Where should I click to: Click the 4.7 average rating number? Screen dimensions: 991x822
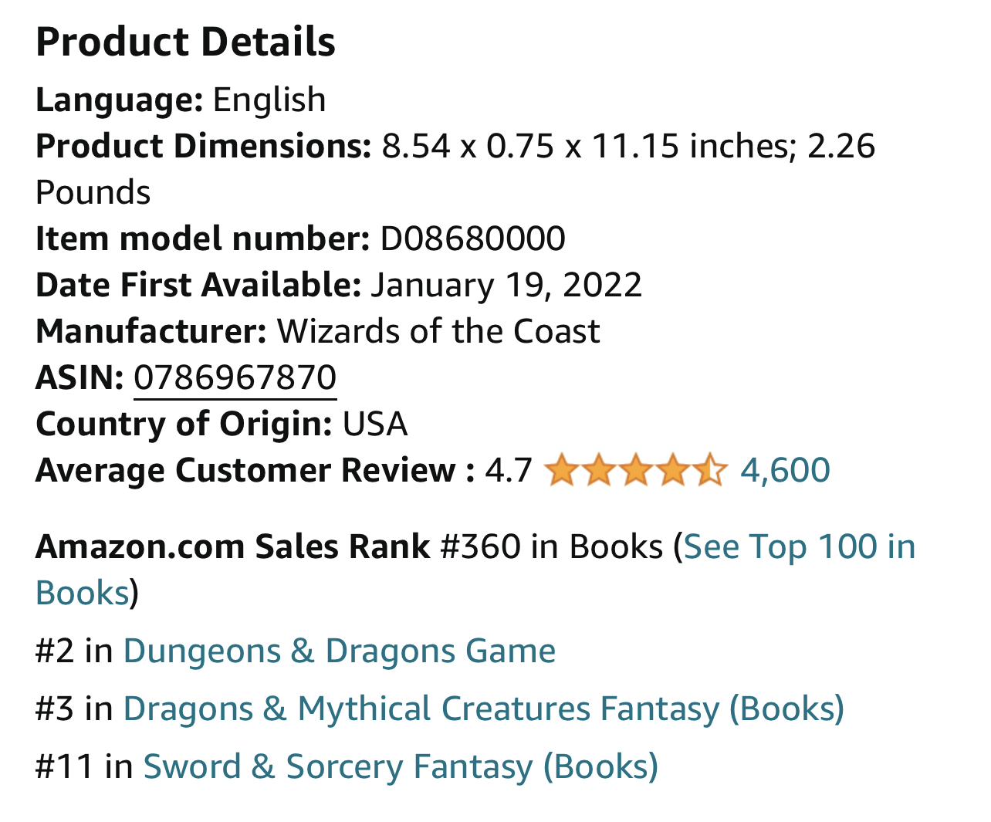[x=509, y=471]
